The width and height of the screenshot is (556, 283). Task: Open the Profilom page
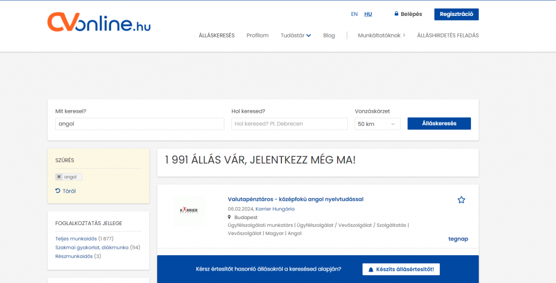(258, 35)
